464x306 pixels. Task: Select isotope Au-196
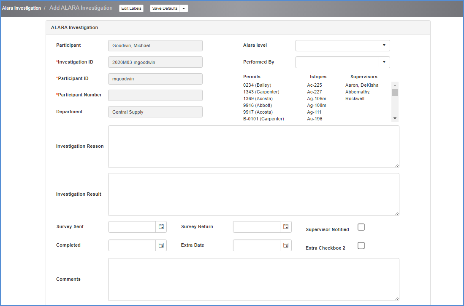pyautogui.click(x=315, y=119)
